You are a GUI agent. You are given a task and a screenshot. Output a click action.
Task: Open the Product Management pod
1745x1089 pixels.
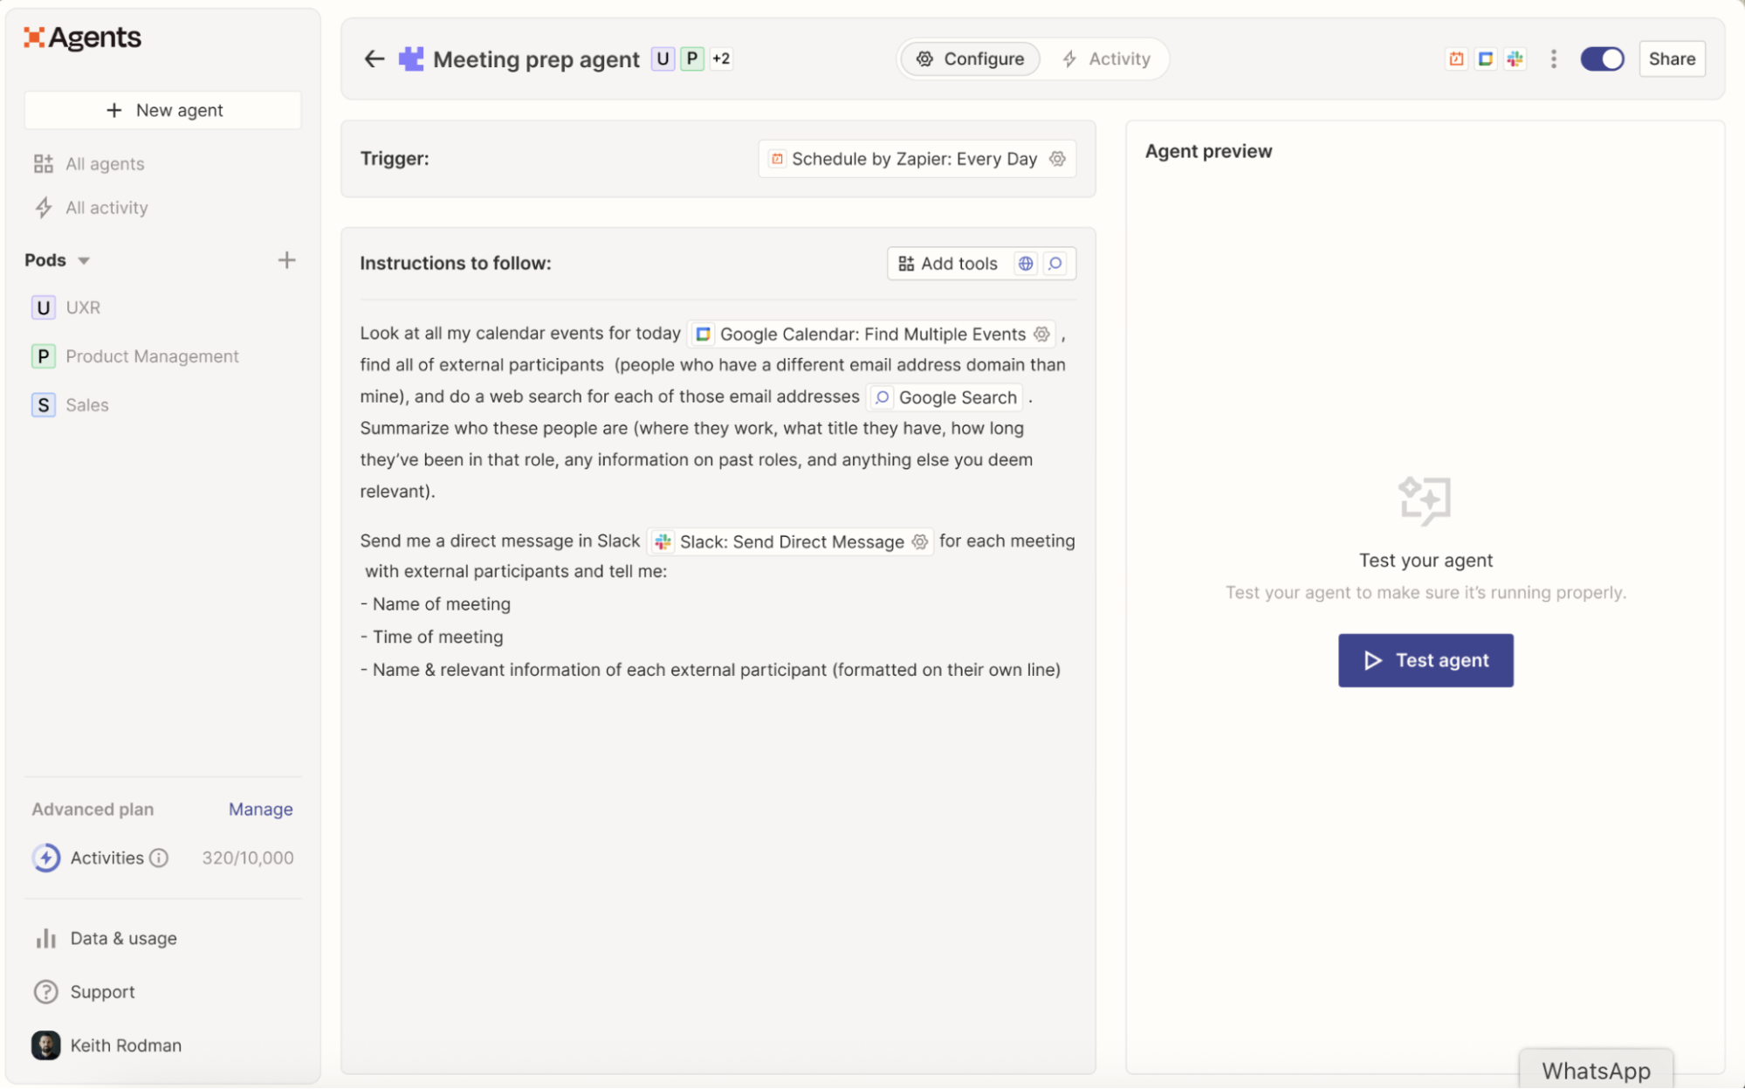[x=152, y=356]
